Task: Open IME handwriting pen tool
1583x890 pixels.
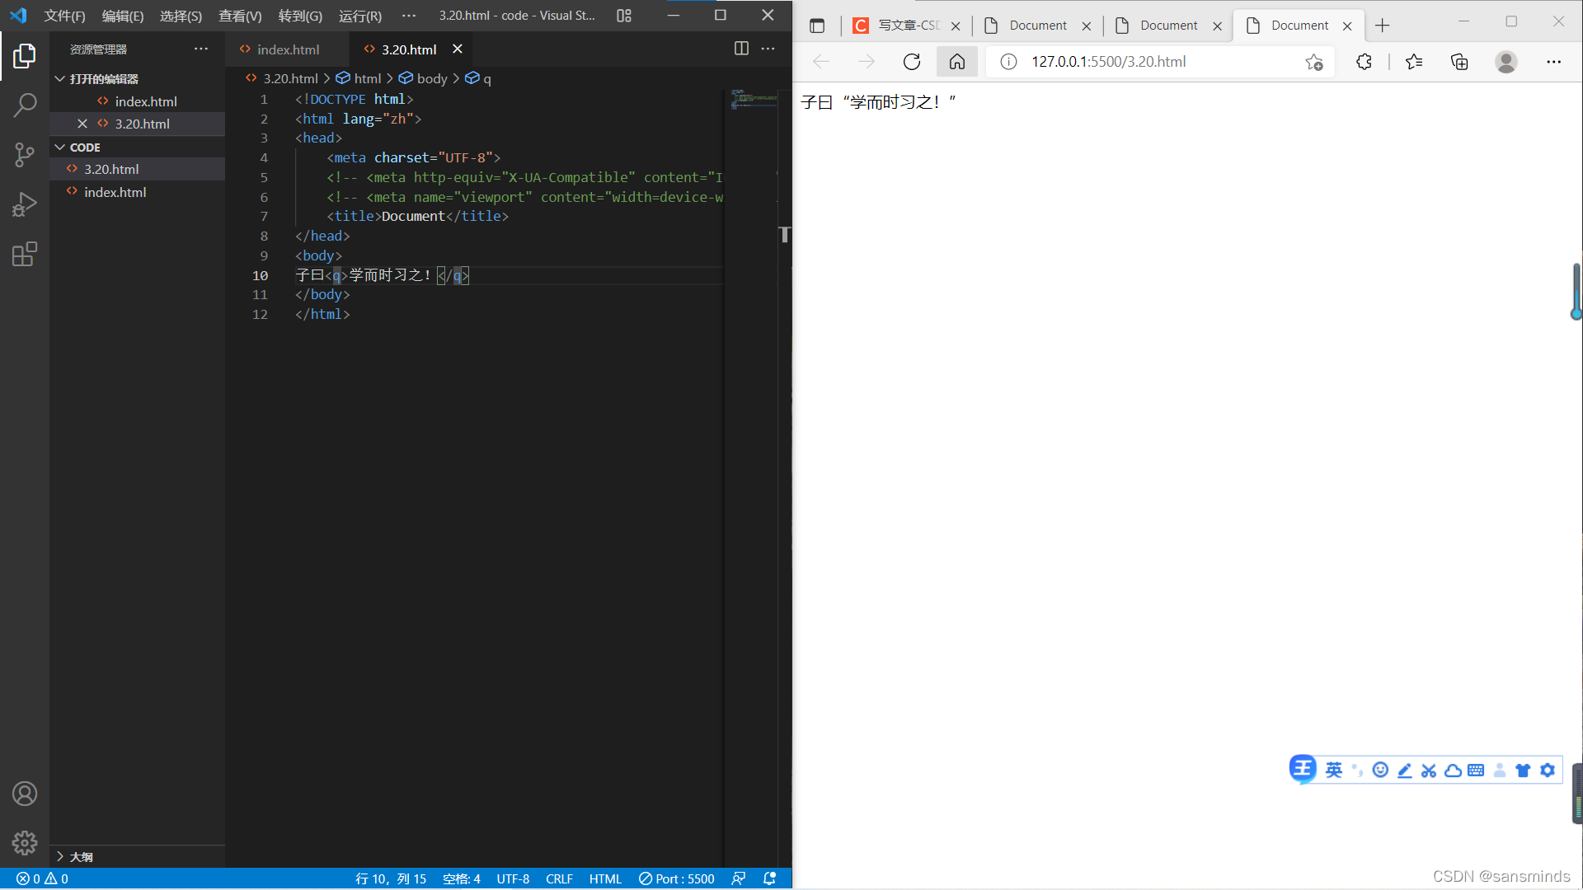Action: pyautogui.click(x=1405, y=770)
